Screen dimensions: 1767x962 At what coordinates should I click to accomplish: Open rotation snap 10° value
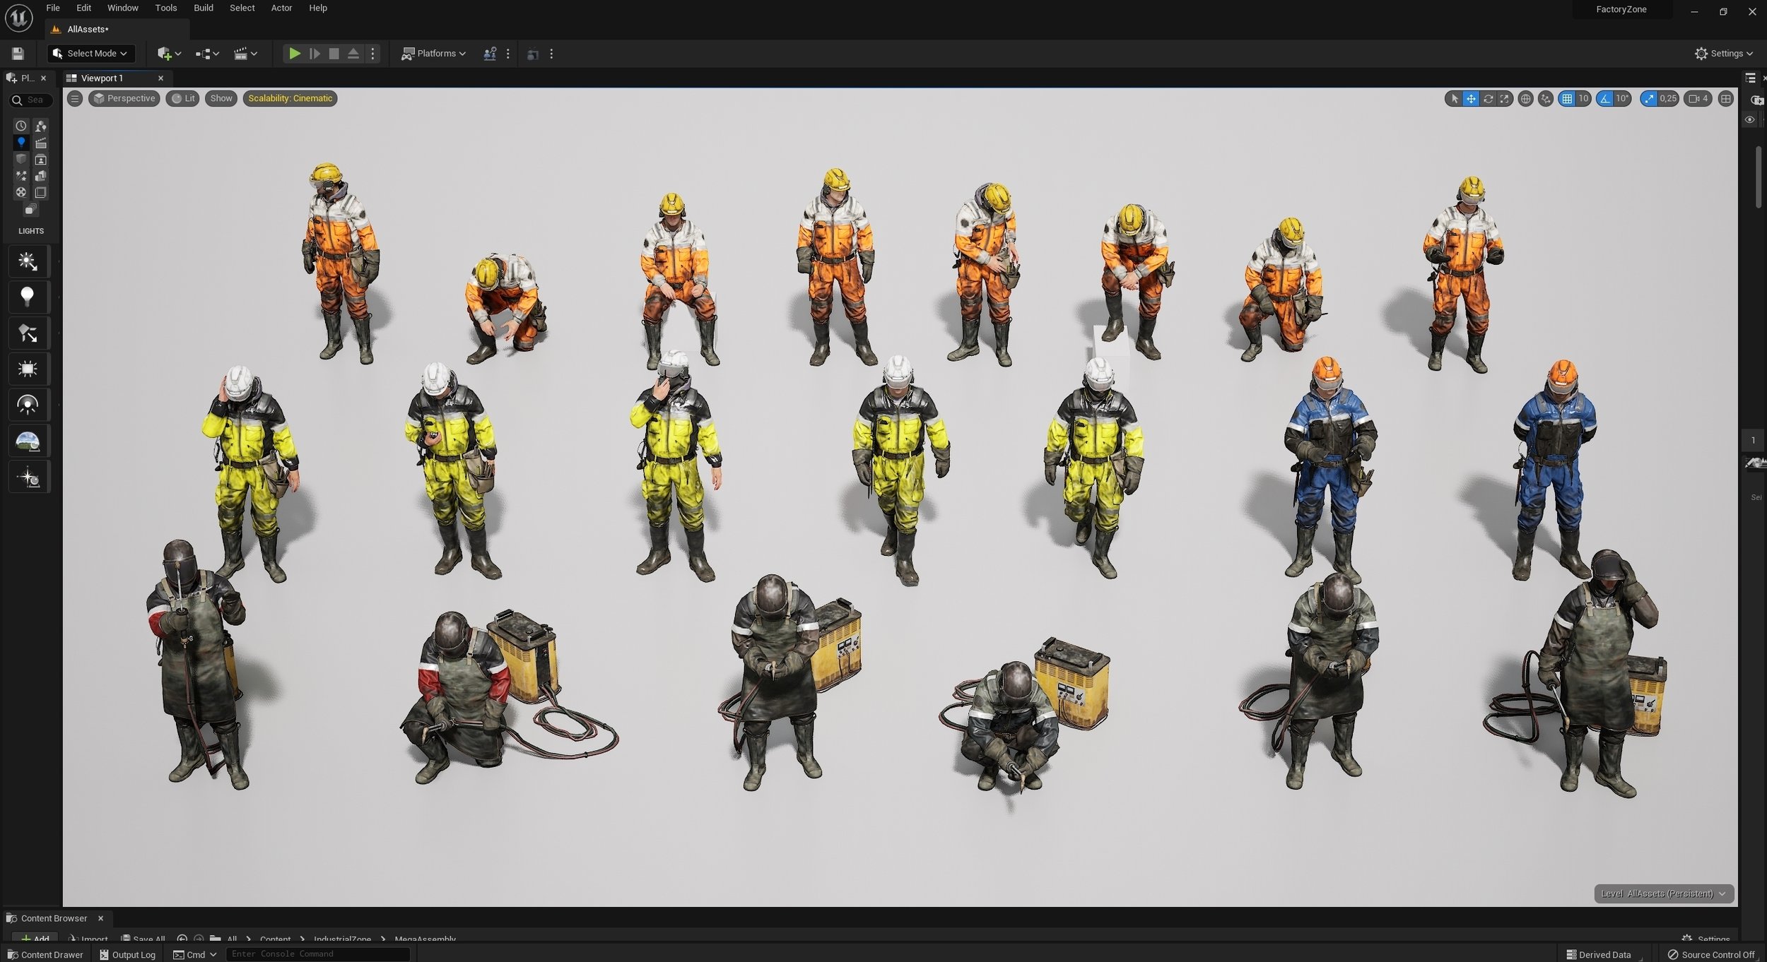click(1623, 99)
